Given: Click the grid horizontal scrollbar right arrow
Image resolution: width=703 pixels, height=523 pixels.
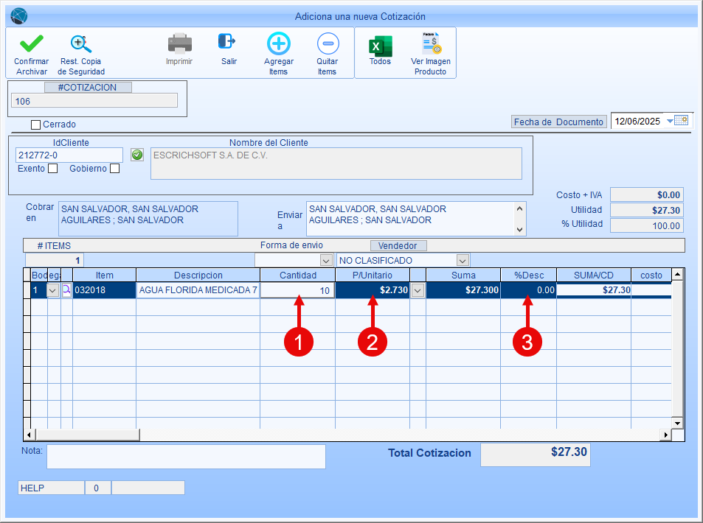Looking at the screenshot, I should 666,435.
